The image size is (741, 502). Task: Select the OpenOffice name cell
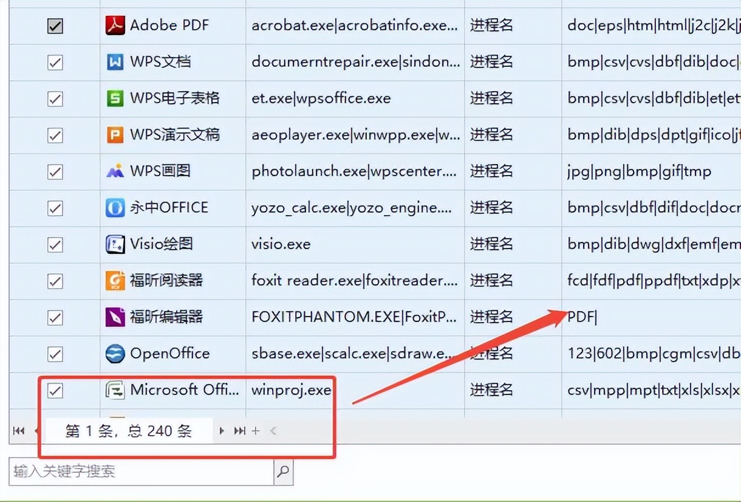click(x=173, y=354)
